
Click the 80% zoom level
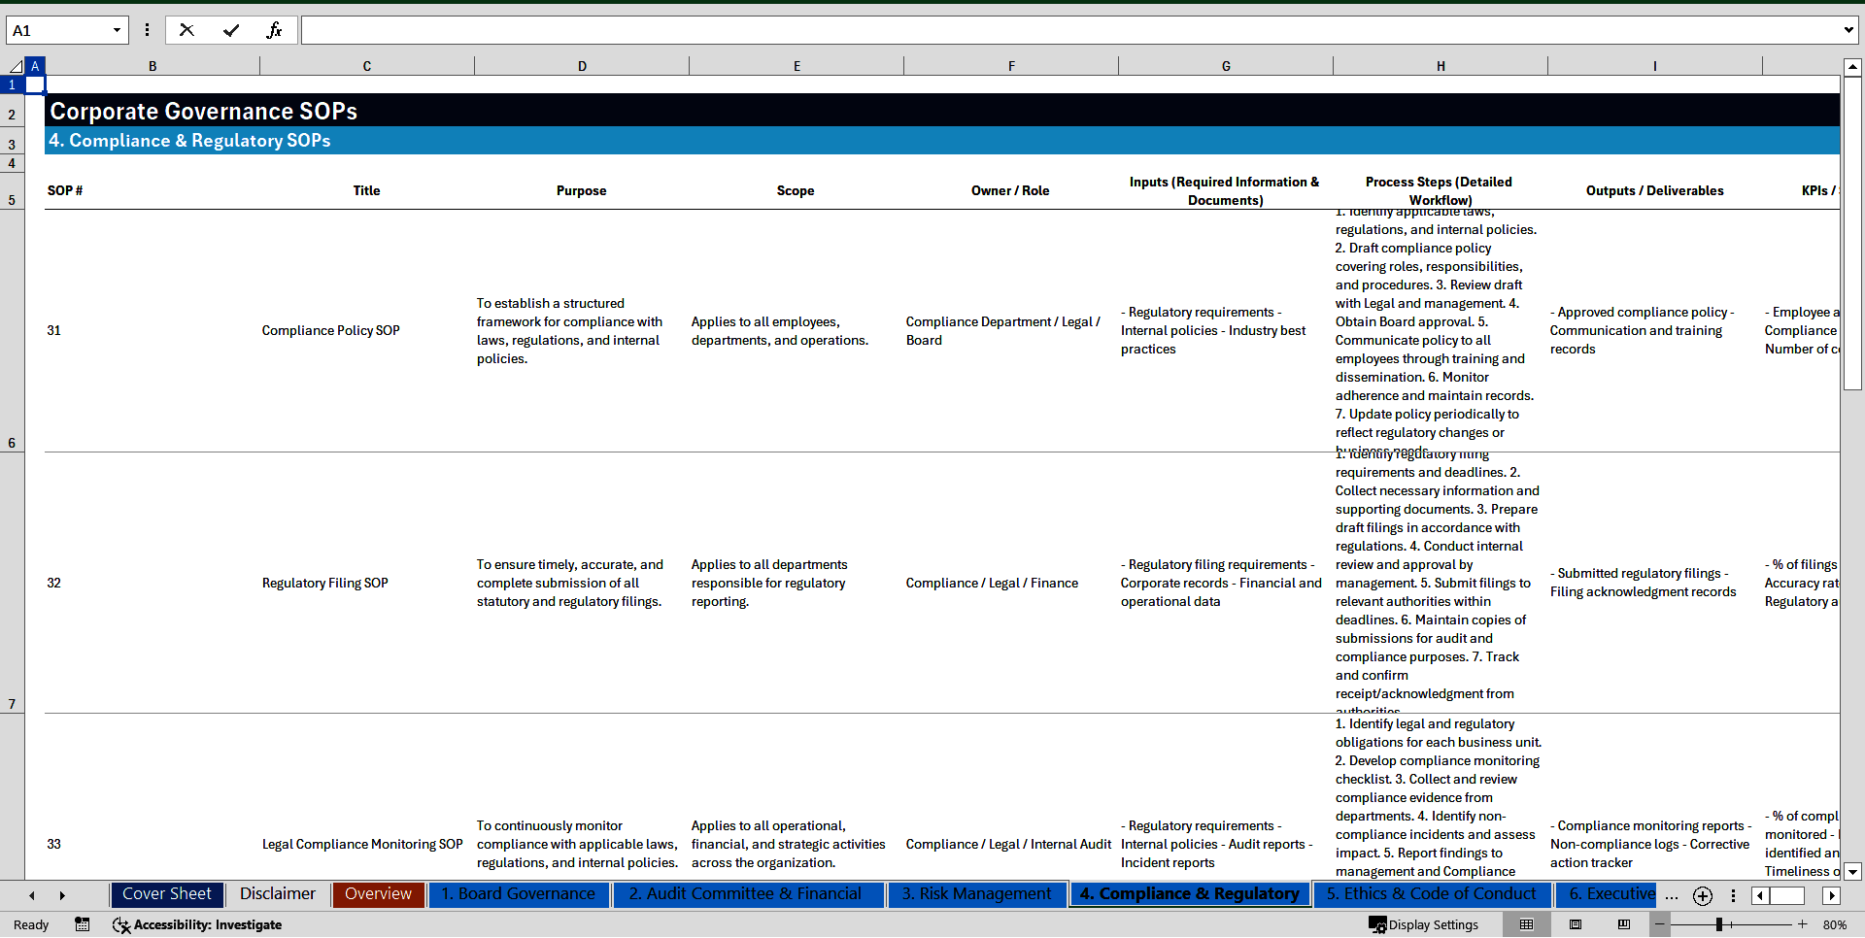click(1835, 924)
